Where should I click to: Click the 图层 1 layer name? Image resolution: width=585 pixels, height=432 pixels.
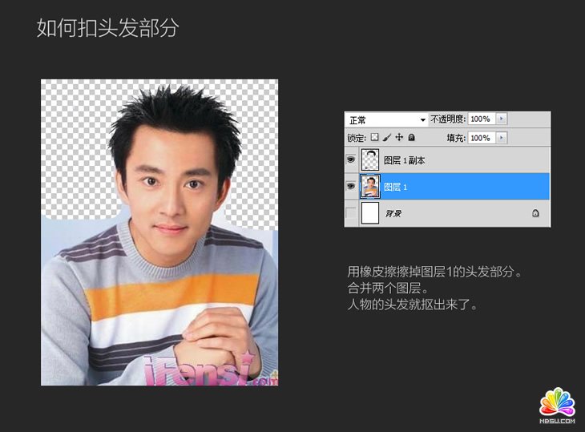(396, 186)
